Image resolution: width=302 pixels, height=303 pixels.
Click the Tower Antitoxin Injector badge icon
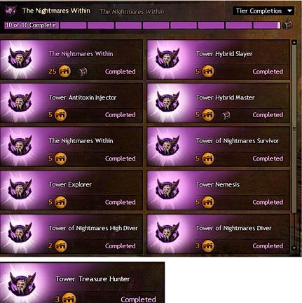tap(20, 102)
